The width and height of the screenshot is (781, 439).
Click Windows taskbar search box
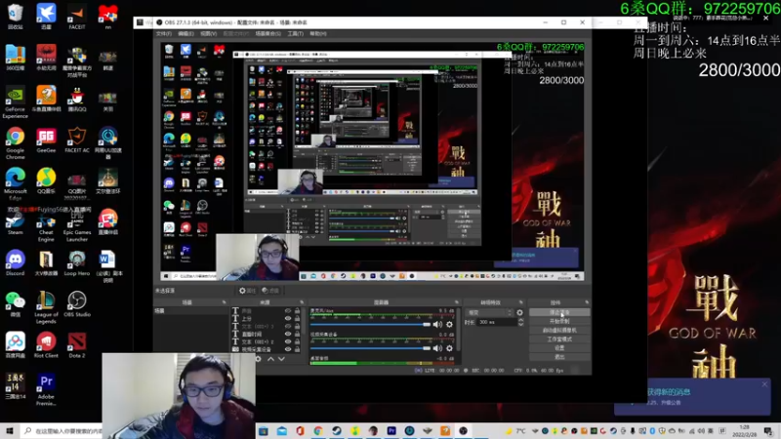tap(63, 431)
